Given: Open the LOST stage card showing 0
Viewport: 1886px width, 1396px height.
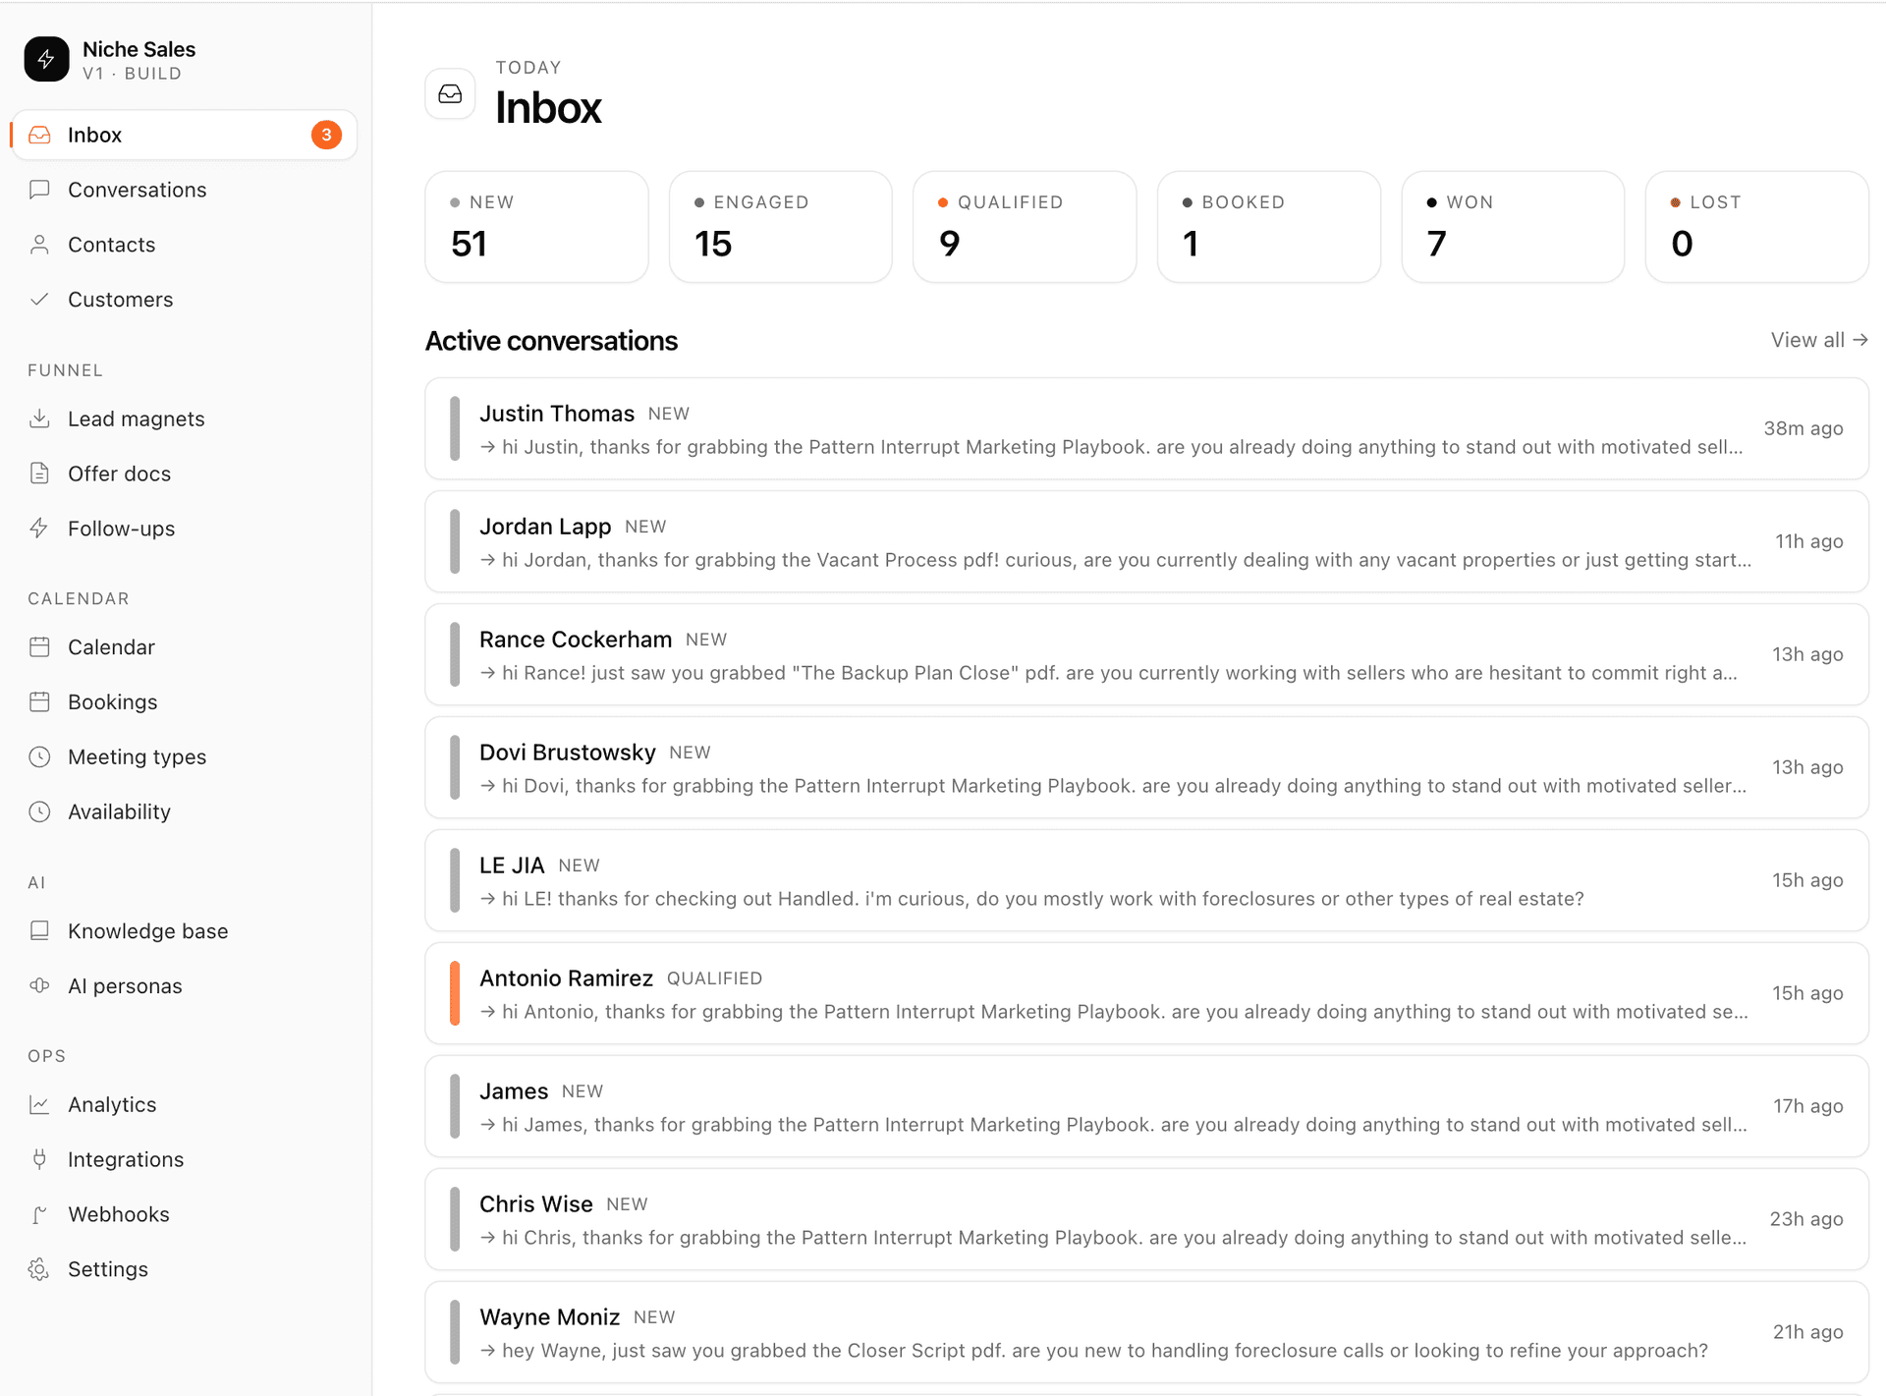Looking at the screenshot, I should (x=1757, y=227).
